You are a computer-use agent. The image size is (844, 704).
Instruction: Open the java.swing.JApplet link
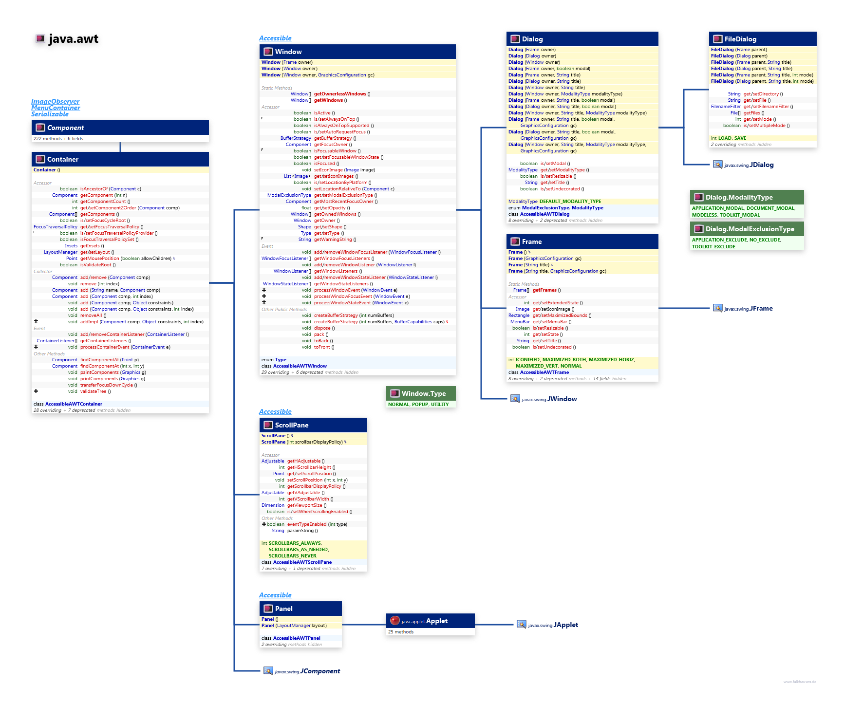coord(553,625)
